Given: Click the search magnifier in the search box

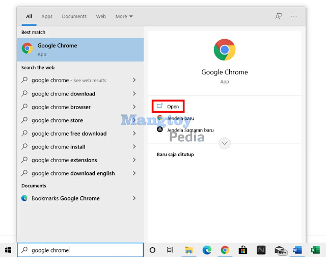Looking at the screenshot, I should point(24,250).
